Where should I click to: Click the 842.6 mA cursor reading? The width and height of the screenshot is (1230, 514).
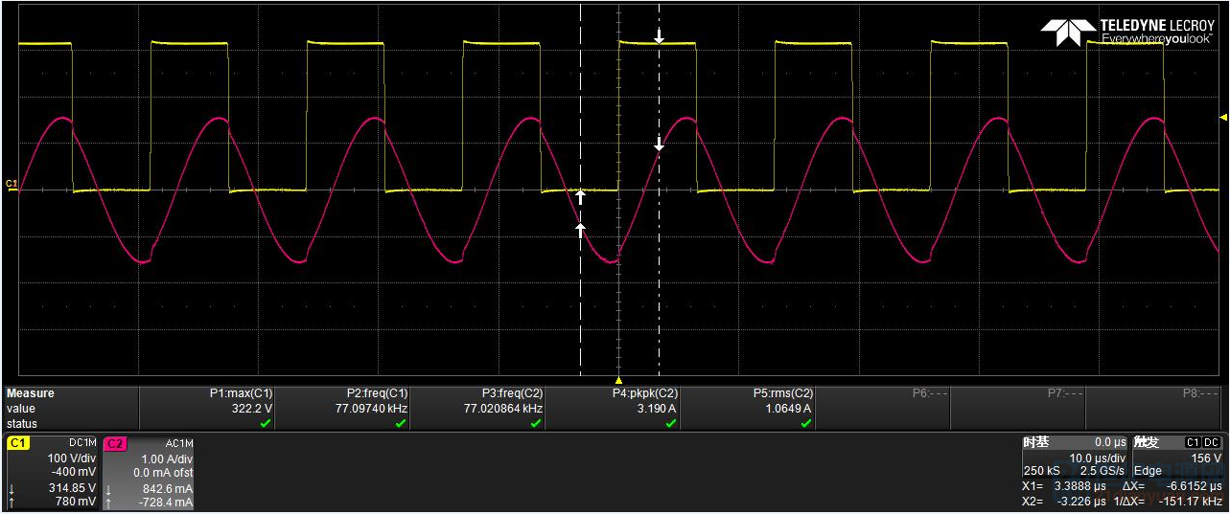(x=169, y=488)
